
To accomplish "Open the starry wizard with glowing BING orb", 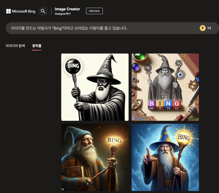I will [165, 157].
